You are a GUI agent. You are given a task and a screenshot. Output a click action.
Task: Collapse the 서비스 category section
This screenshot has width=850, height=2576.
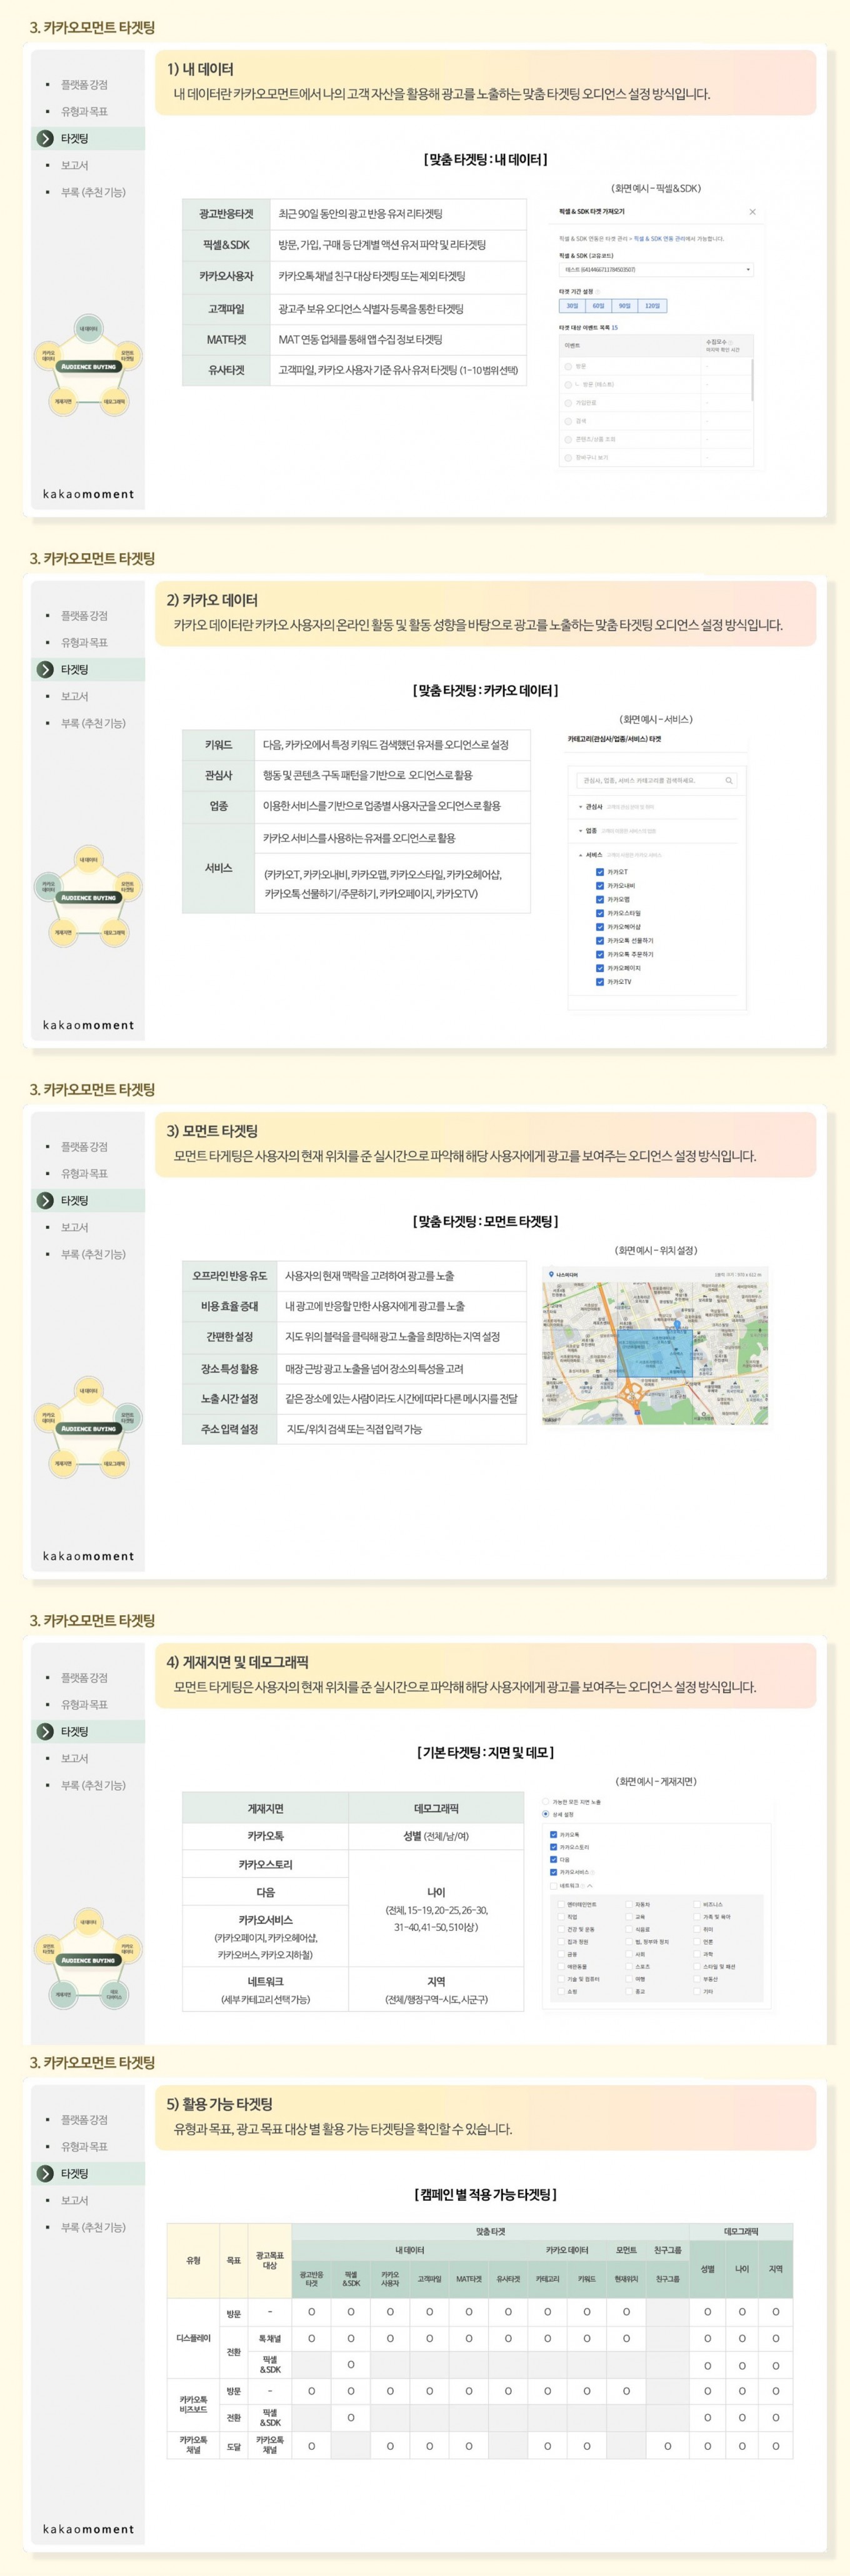pyautogui.click(x=580, y=855)
